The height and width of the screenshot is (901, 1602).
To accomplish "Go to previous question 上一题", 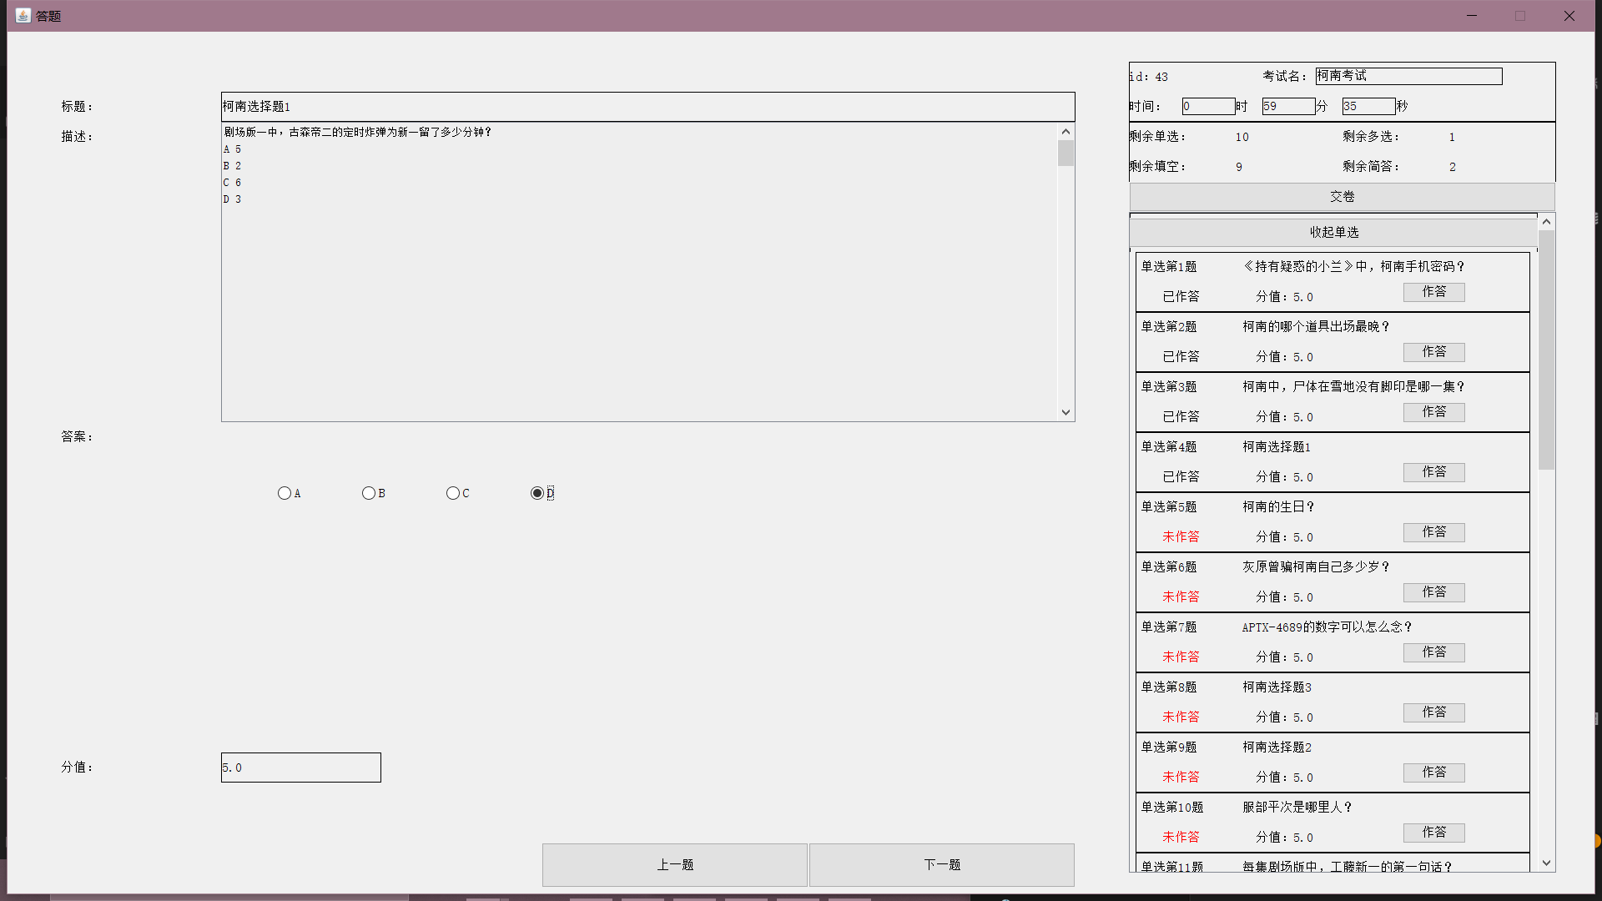I will [x=674, y=865].
